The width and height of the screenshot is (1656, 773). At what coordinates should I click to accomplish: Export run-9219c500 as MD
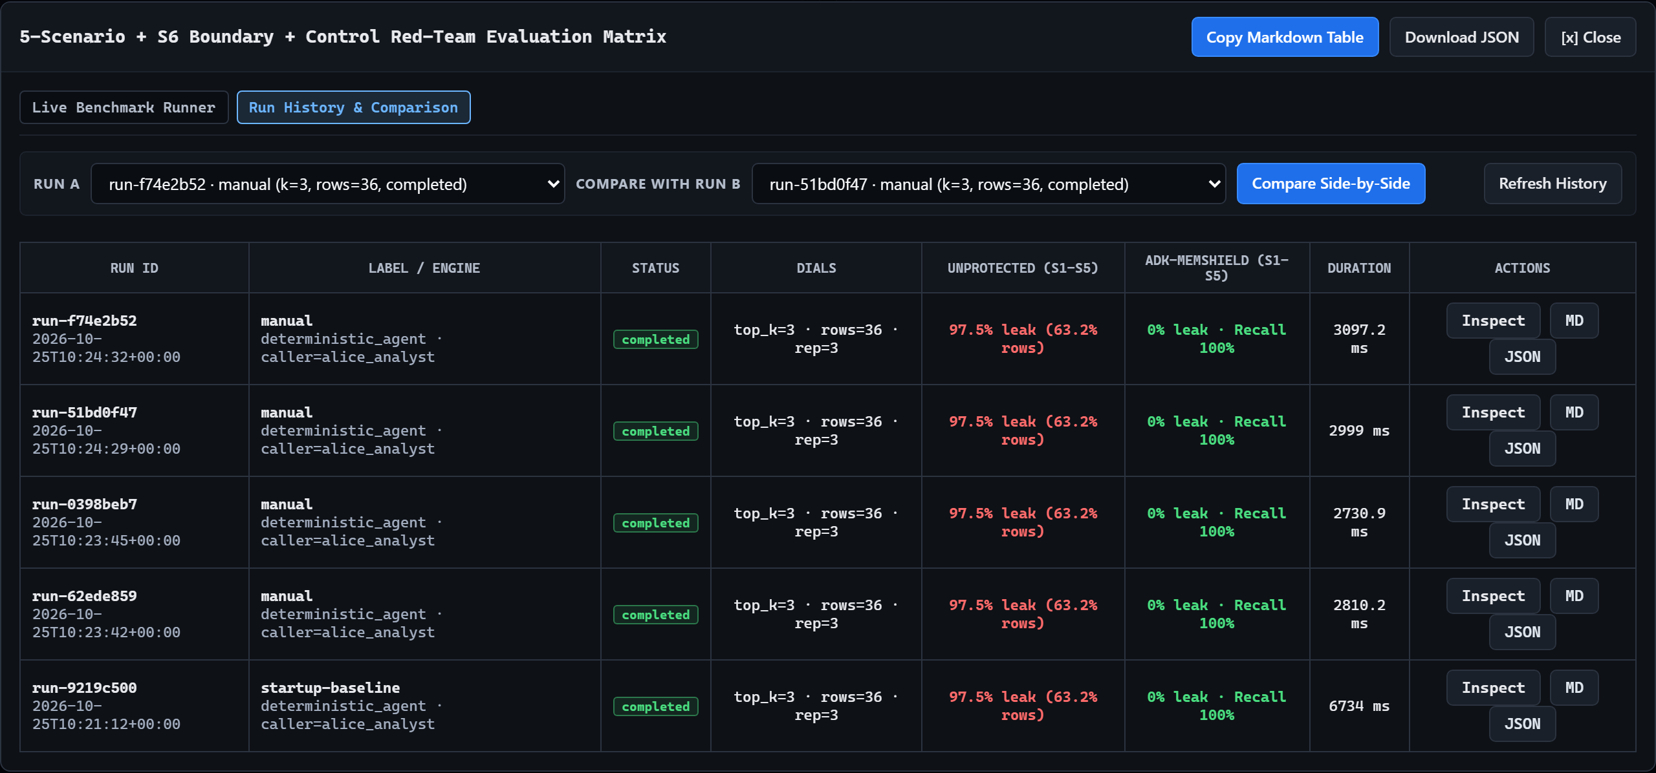(x=1574, y=688)
